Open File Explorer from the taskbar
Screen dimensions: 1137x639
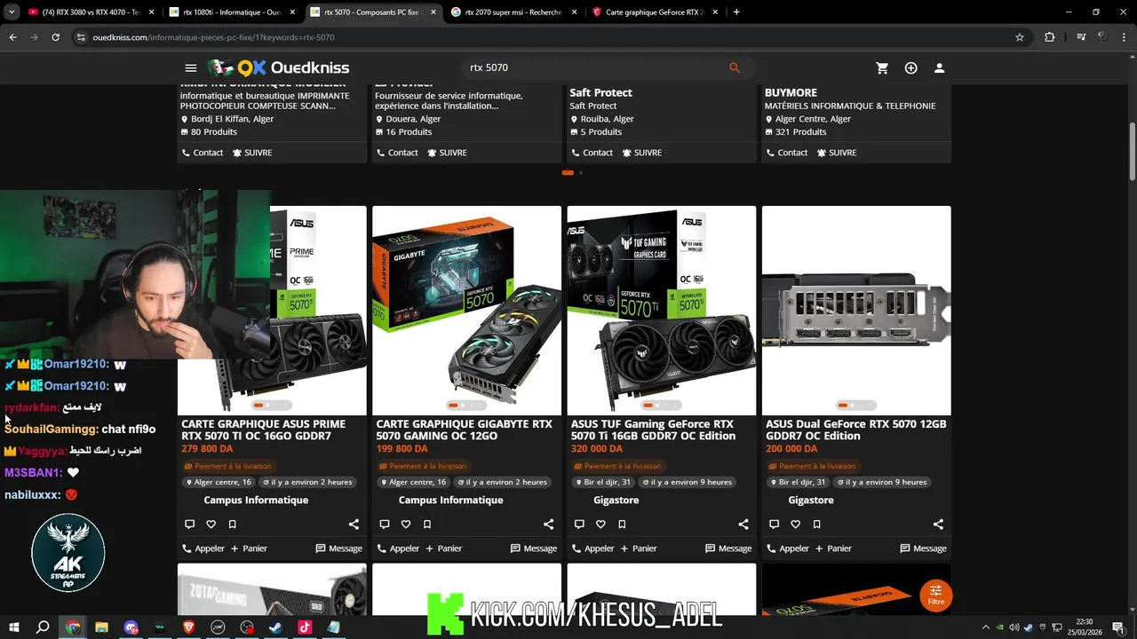[x=101, y=627]
